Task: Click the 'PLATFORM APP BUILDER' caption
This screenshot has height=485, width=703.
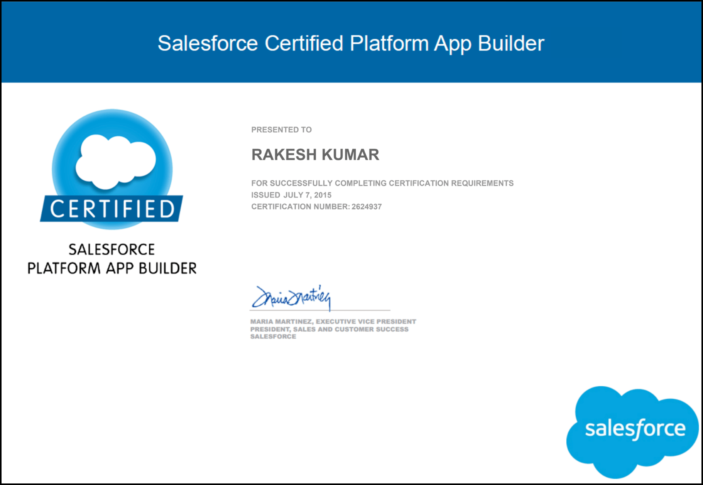Action: point(112,268)
